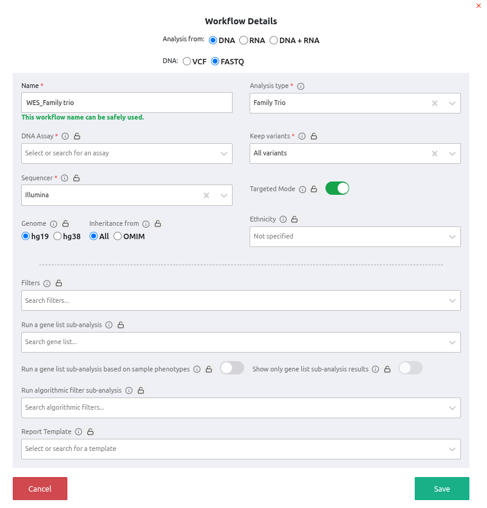
Task: Click the lock icon beside DNA Assay
Action: point(77,137)
